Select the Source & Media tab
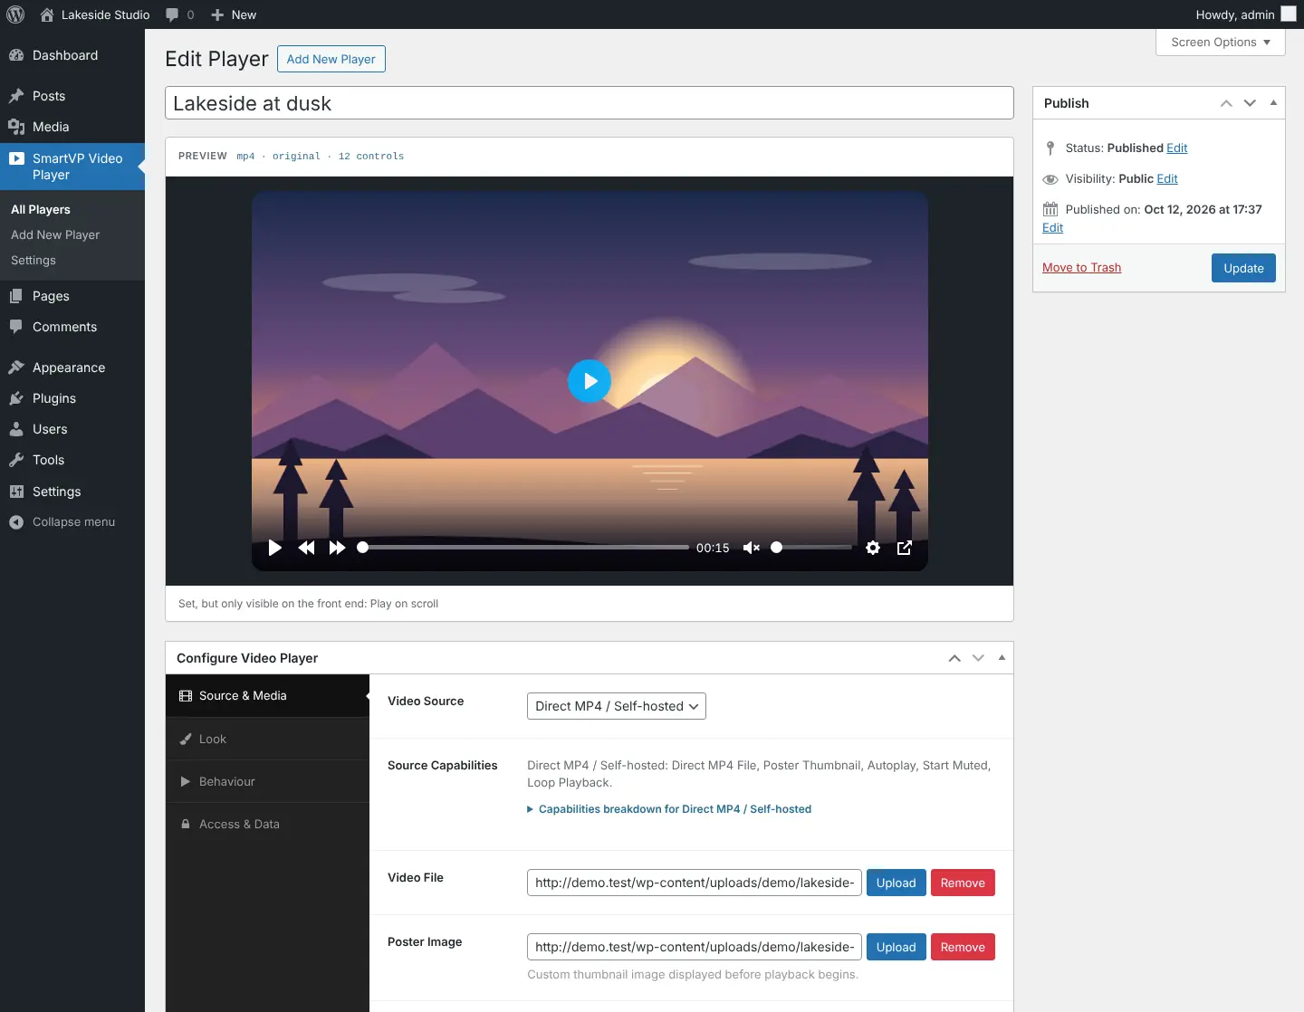 [267, 696]
